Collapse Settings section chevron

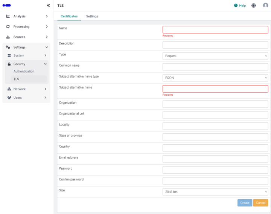tap(47, 47)
